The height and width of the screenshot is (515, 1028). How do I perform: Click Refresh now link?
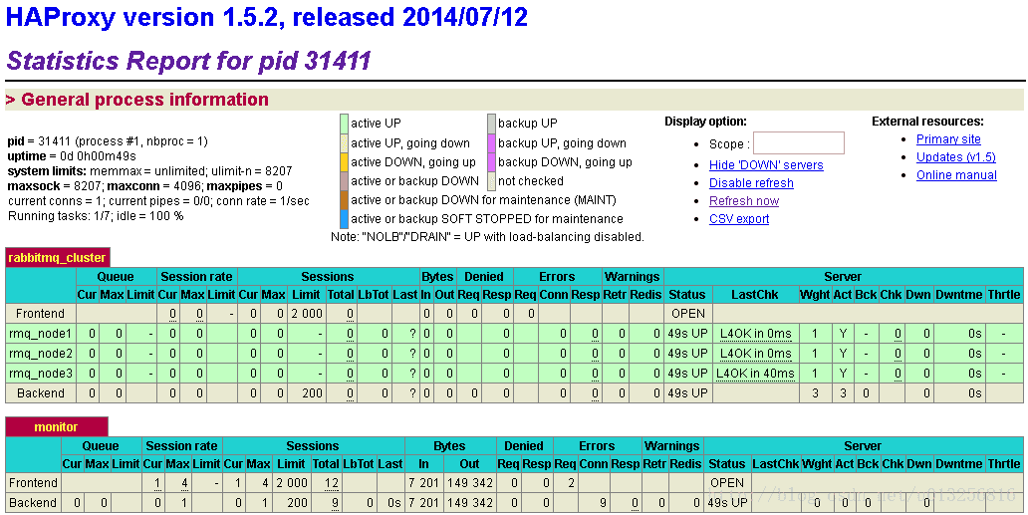tap(744, 201)
